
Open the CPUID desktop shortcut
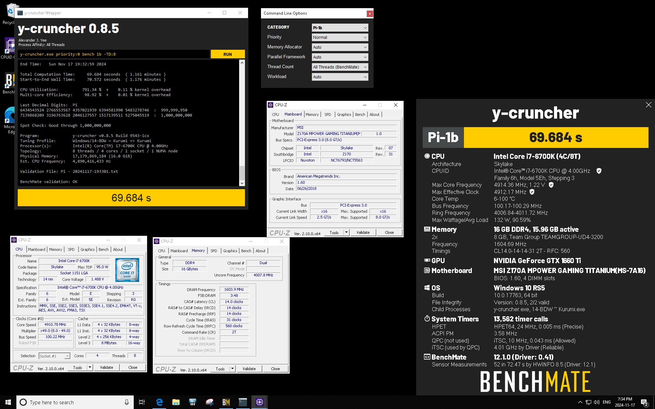(9, 48)
